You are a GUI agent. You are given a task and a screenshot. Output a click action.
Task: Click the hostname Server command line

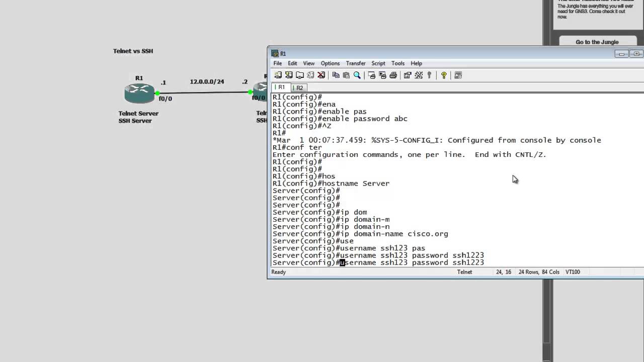(331, 184)
